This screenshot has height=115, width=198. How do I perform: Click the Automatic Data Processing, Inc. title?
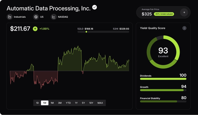pyautogui.click(x=49, y=8)
